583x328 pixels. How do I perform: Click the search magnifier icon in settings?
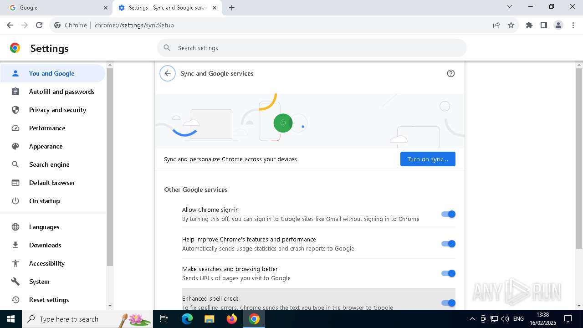167,48
